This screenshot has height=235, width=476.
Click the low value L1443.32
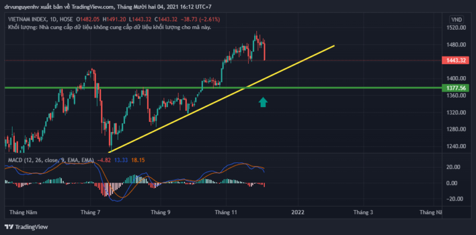click(x=140, y=20)
